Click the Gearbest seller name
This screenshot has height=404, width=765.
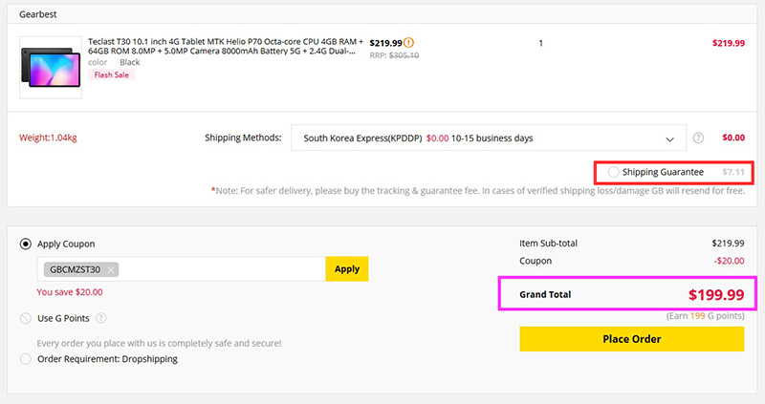tap(38, 14)
